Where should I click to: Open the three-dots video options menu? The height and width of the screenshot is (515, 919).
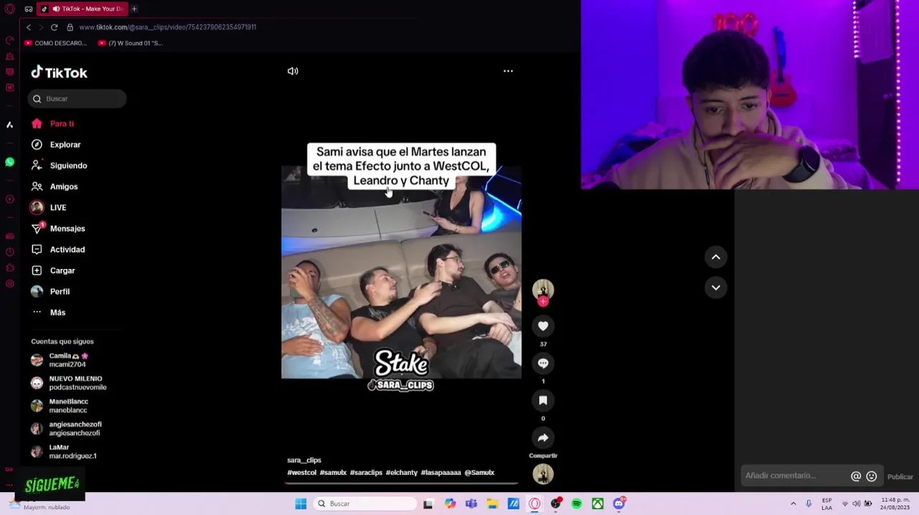coord(508,71)
